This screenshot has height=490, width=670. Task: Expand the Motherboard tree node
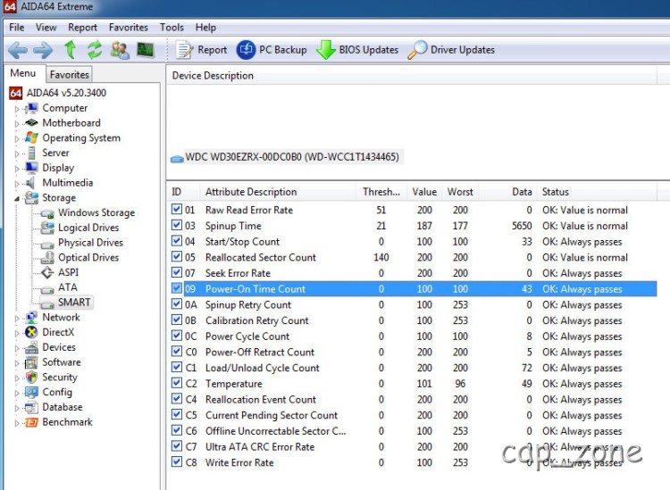pyautogui.click(x=17, y=124)
